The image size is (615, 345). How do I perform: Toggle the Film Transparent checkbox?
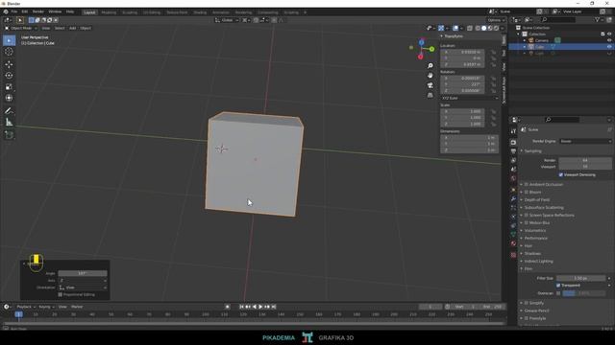[x=558, y=286]
